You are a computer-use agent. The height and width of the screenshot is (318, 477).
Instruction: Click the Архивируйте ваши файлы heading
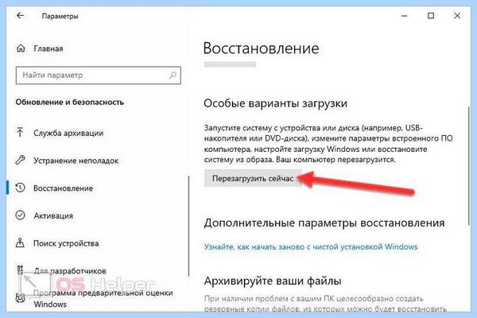pyautogui.click(x=272, y=281)
